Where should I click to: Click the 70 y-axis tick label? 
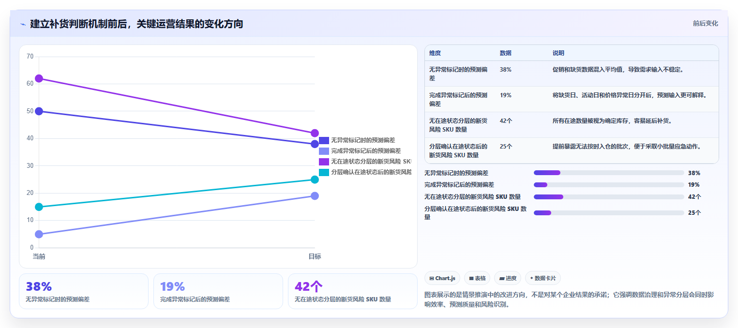click(30, 57)
